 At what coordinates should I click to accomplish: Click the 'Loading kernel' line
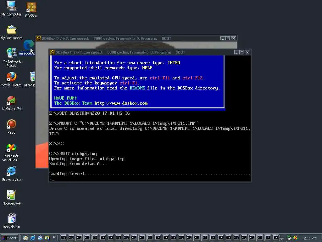click(x=149, y=174)
